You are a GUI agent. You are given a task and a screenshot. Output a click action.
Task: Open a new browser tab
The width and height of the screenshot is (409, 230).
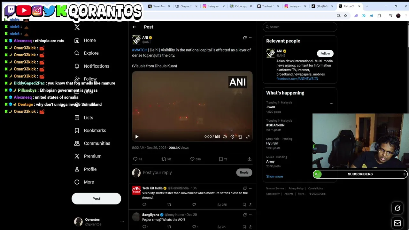point(367,6)
